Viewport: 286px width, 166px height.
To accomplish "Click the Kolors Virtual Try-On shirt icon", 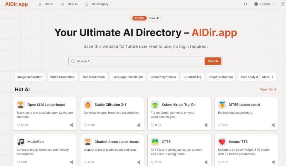I will (155, 105).
